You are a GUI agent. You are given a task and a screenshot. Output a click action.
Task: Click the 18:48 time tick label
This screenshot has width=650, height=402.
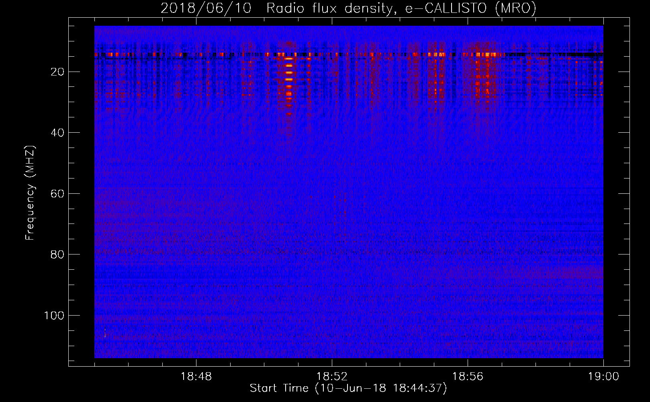[x=196, y=377]
